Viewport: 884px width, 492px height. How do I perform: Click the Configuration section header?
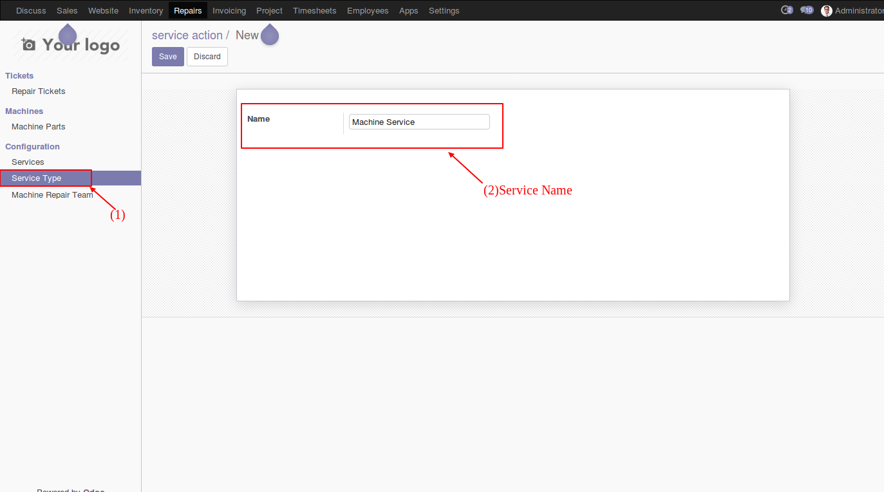32,147
